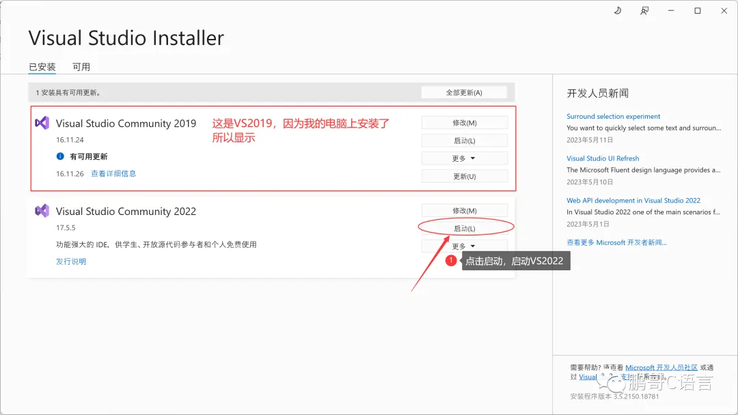Close the Visual Studio Installer window
Viewport: 738px width, 415px height.
(x=724, y=10)
